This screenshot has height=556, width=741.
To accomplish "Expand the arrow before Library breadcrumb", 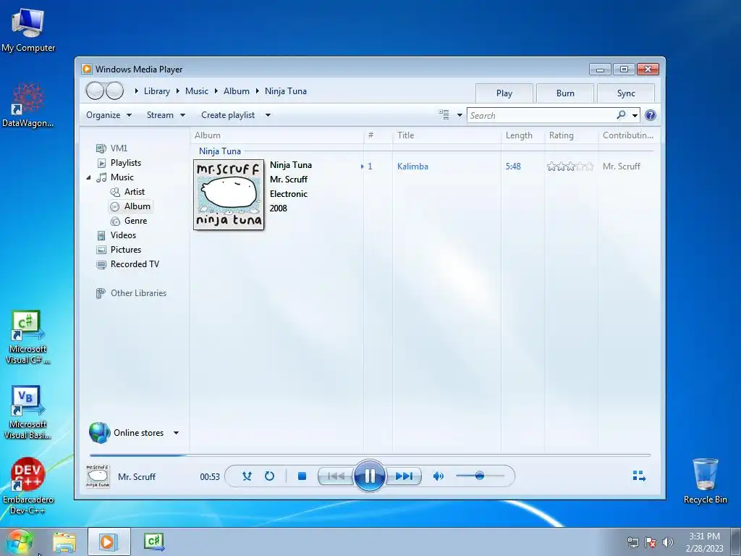I will [136, 90].
